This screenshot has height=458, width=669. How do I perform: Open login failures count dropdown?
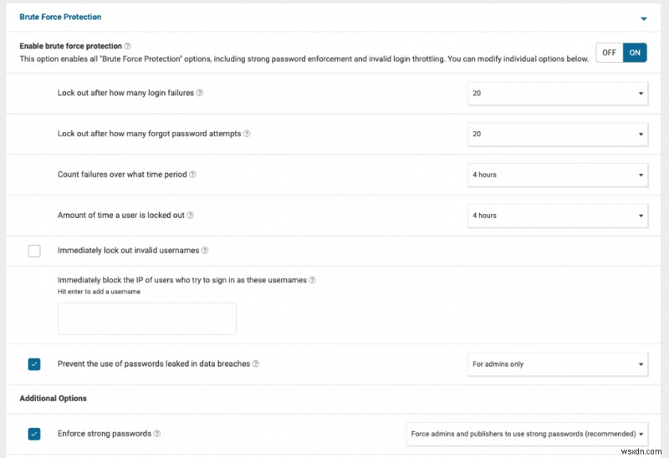(557, 94)
